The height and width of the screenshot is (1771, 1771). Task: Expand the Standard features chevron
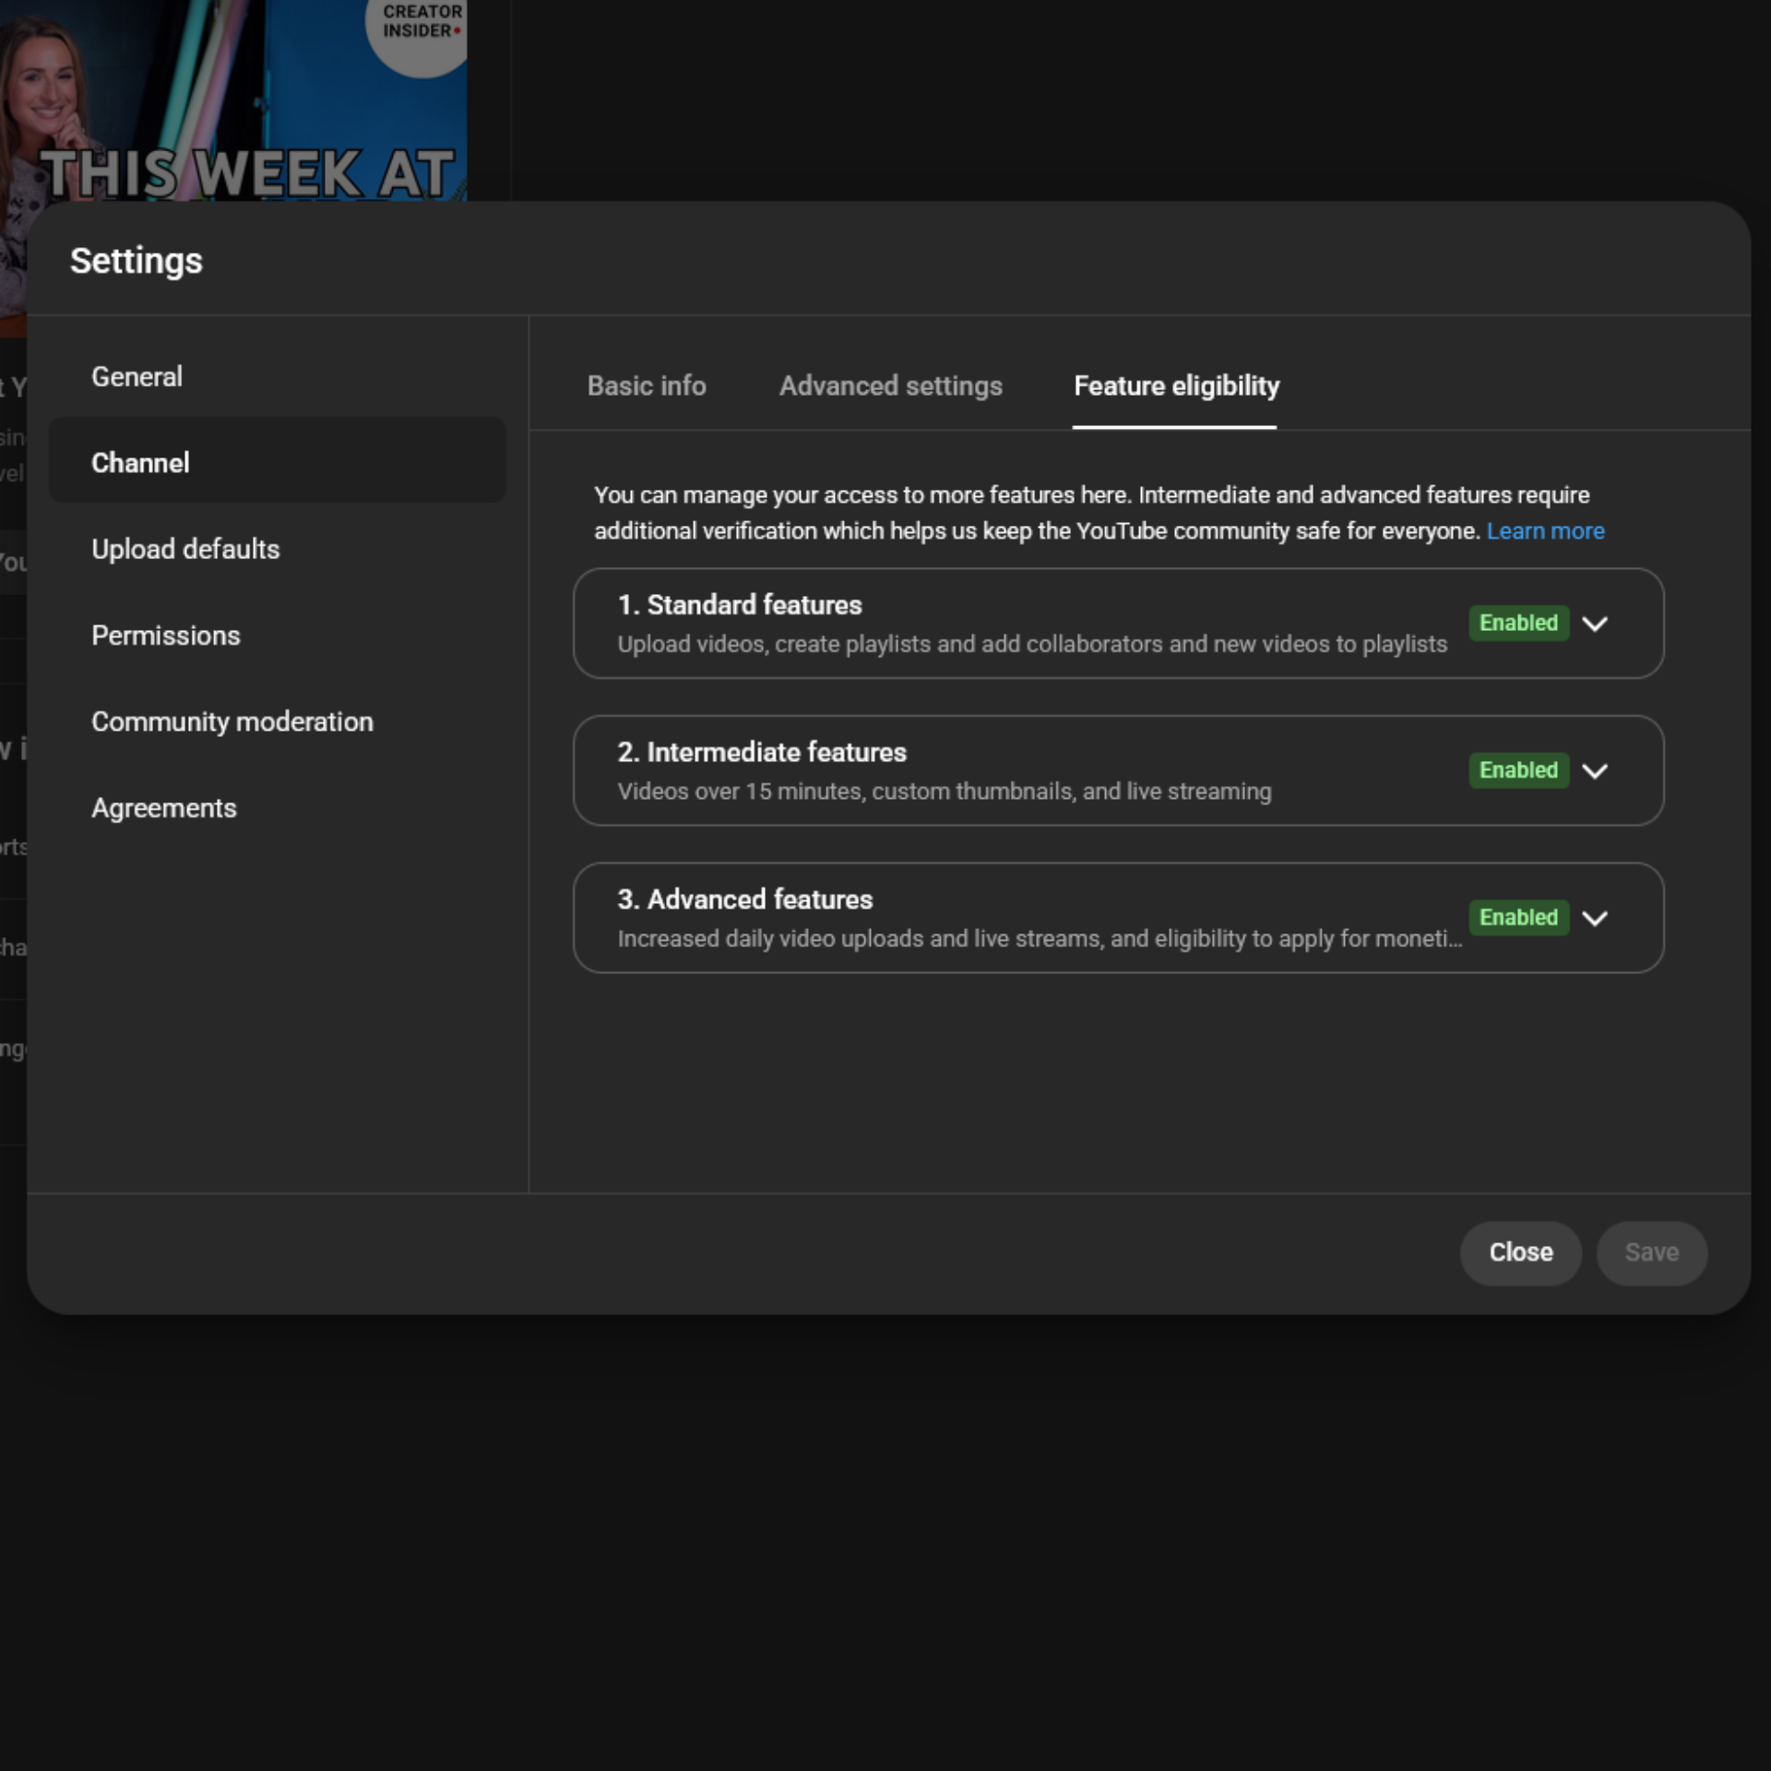[1594, 624]
